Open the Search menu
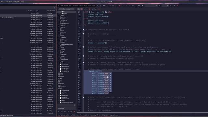The width and height of the screenshot is (208, 117). point(66,6)
